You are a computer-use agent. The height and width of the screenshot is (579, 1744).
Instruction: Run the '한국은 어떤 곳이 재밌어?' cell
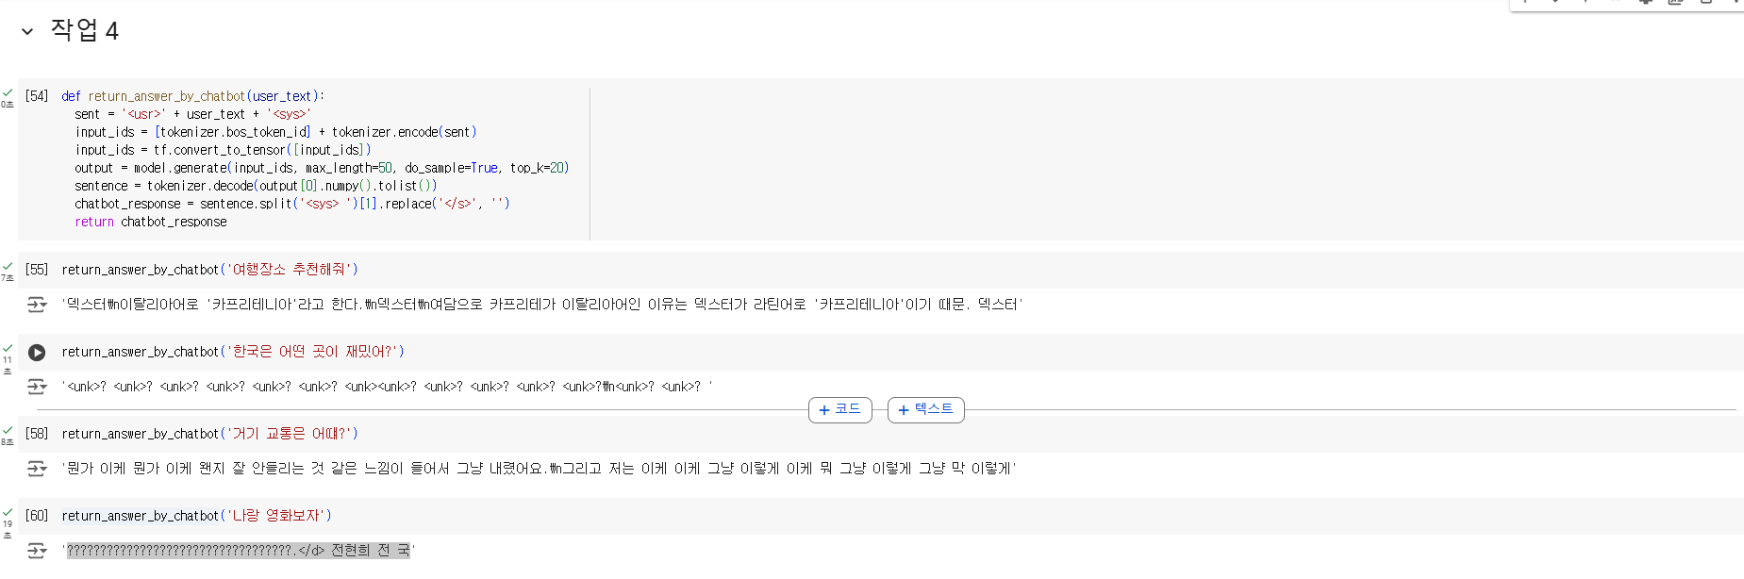coord(37,353)
